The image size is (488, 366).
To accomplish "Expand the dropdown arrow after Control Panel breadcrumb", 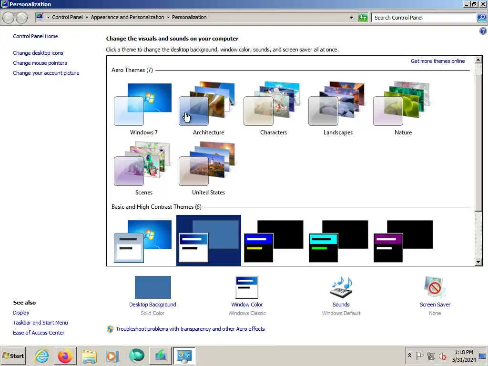I will coord(87,18).
